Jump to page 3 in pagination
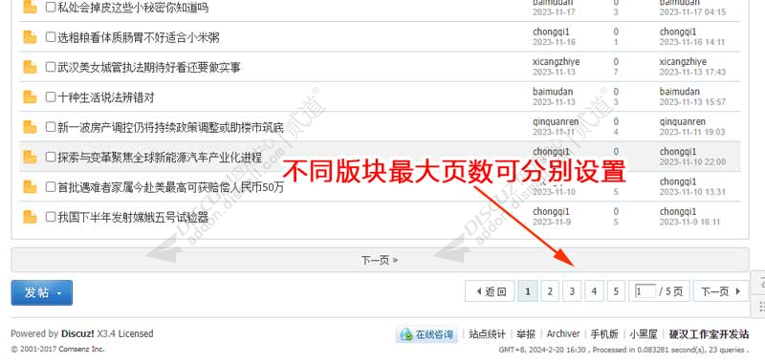Screen dimensions: 765x362 tap(572, 291)
